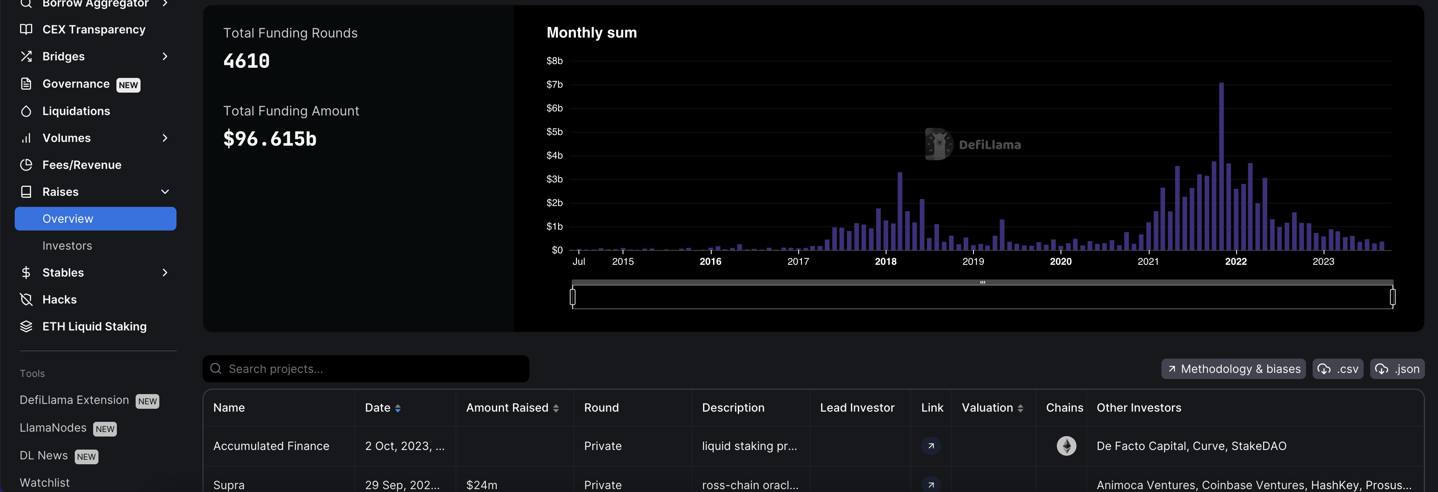Download the data as .csv
1438x492 pixels.
tap(1338, 368)
